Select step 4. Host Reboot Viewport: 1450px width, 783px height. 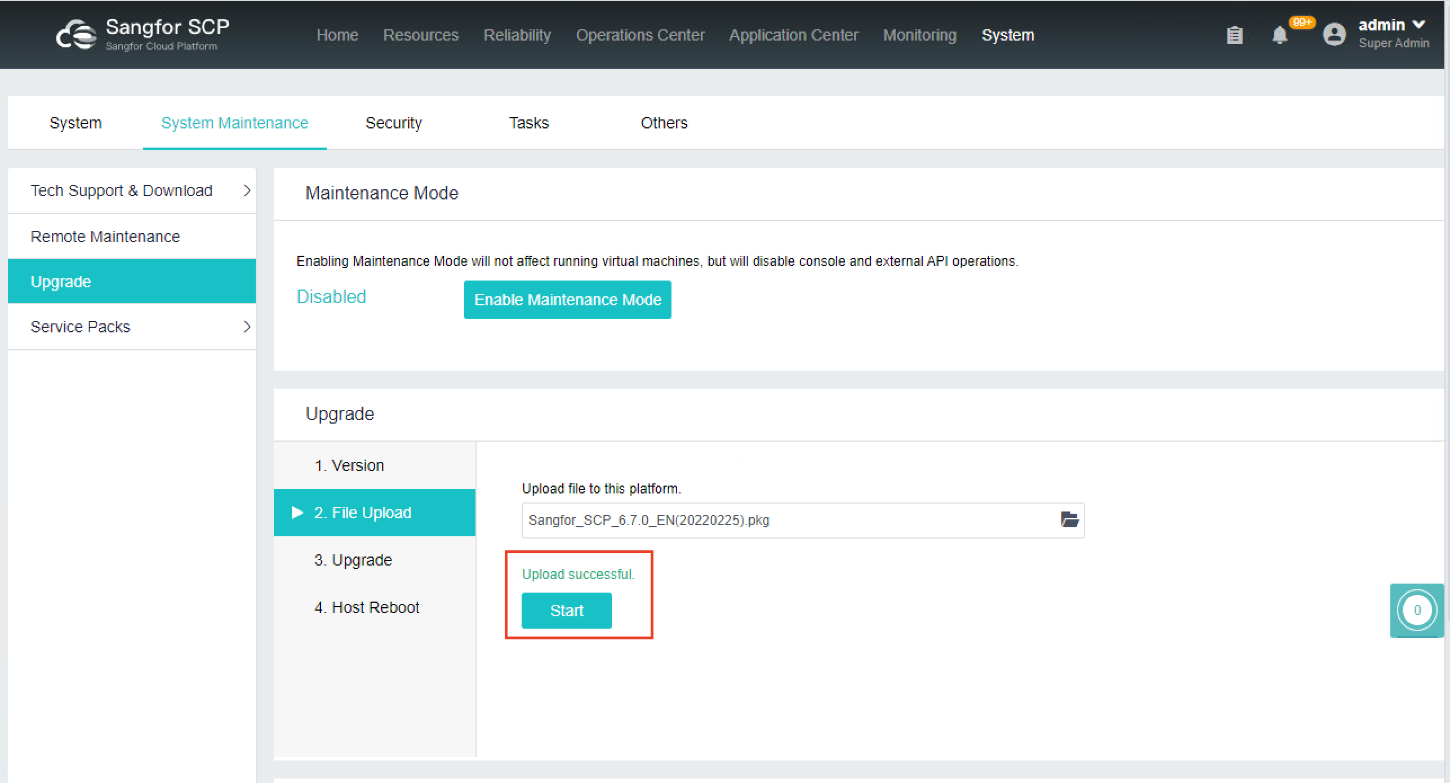click(x=375, y=607)
